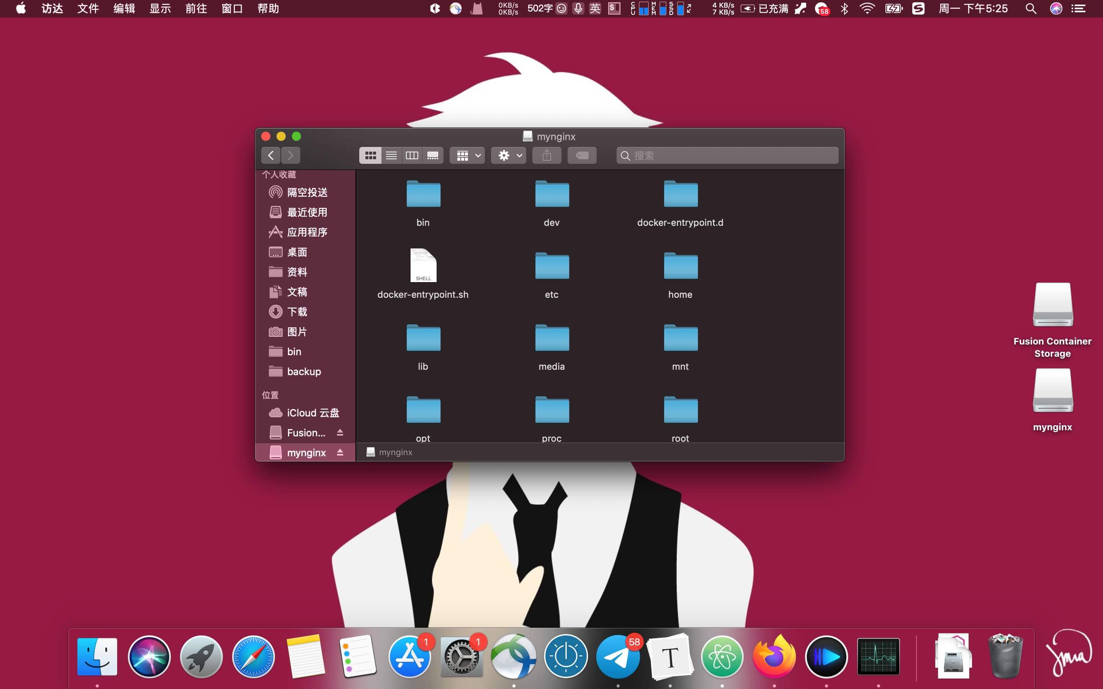1103x689 pixels.
Task: Select the docker-entrypoint.sh shell file
Action: pos(423,266)
